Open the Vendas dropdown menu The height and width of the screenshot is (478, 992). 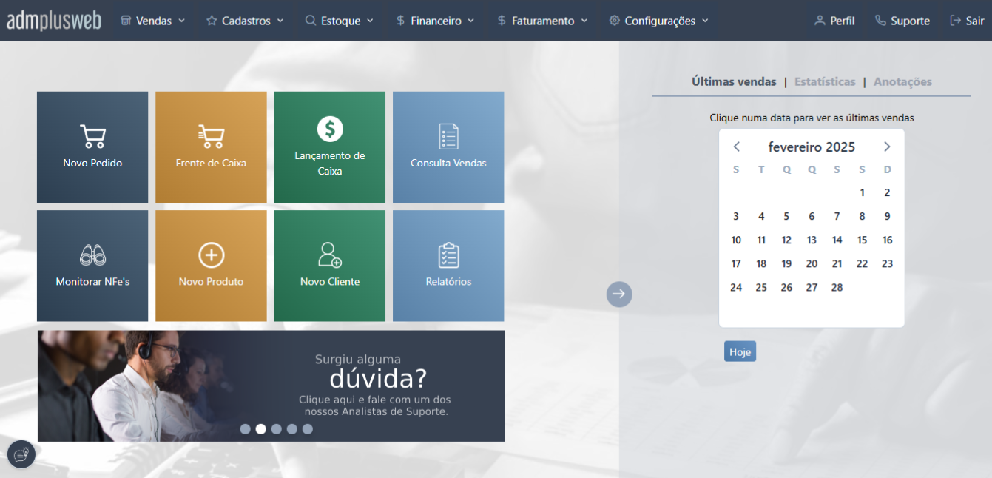(x=152, y=21)
